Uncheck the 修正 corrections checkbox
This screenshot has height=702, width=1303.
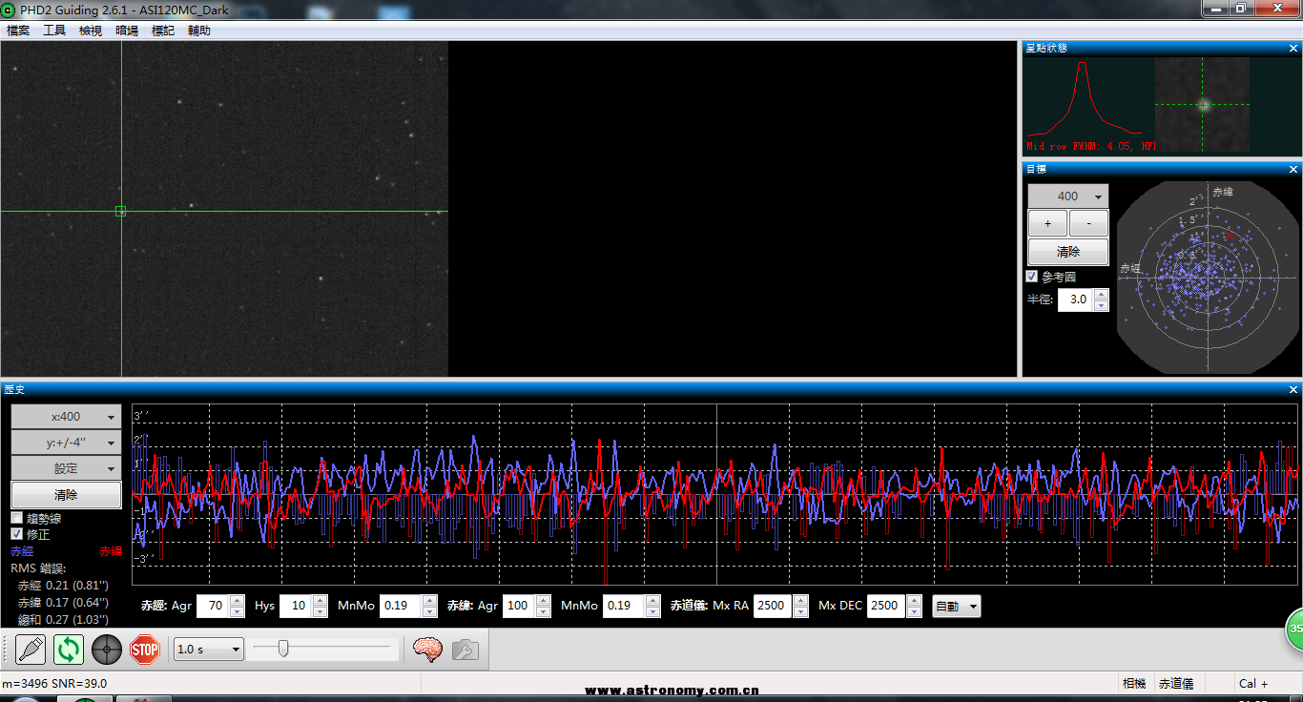[16, 534]
